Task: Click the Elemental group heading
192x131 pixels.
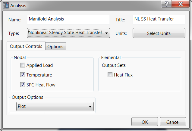Action: coord(111,57)
